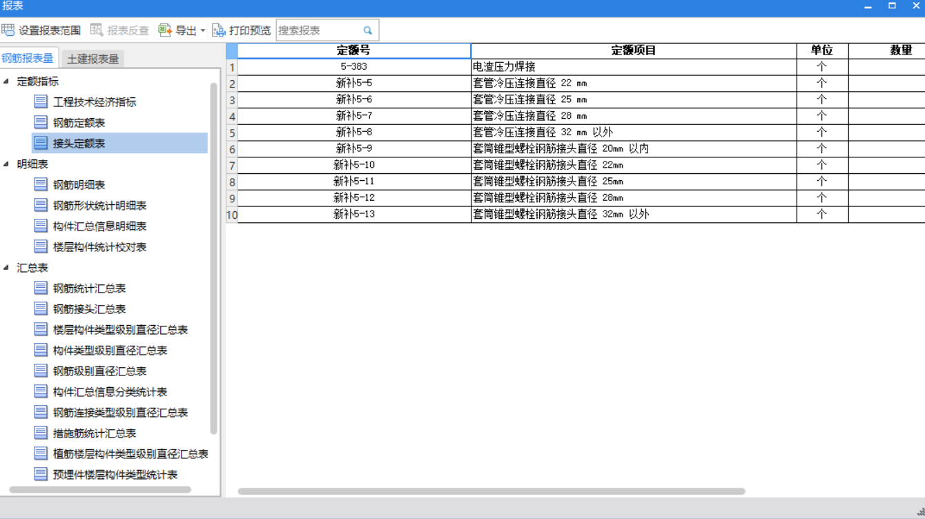Switch to 土建报表量 tab
This screenshot has height=519, width=925.
(92, 59)
